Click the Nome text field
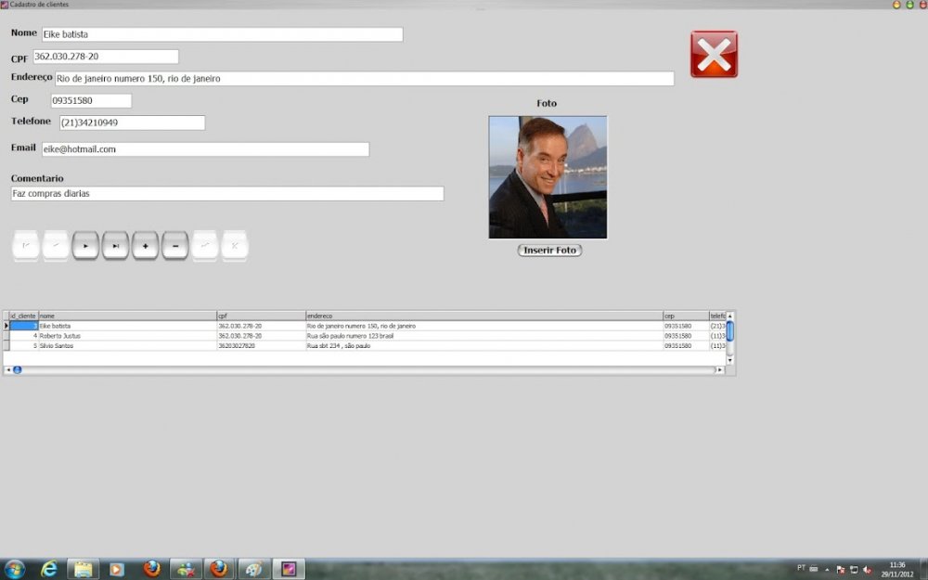Viewport: 928px width, 580px height. (222, 34)
